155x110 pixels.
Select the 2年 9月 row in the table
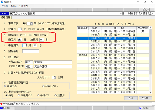pos(113,72)
